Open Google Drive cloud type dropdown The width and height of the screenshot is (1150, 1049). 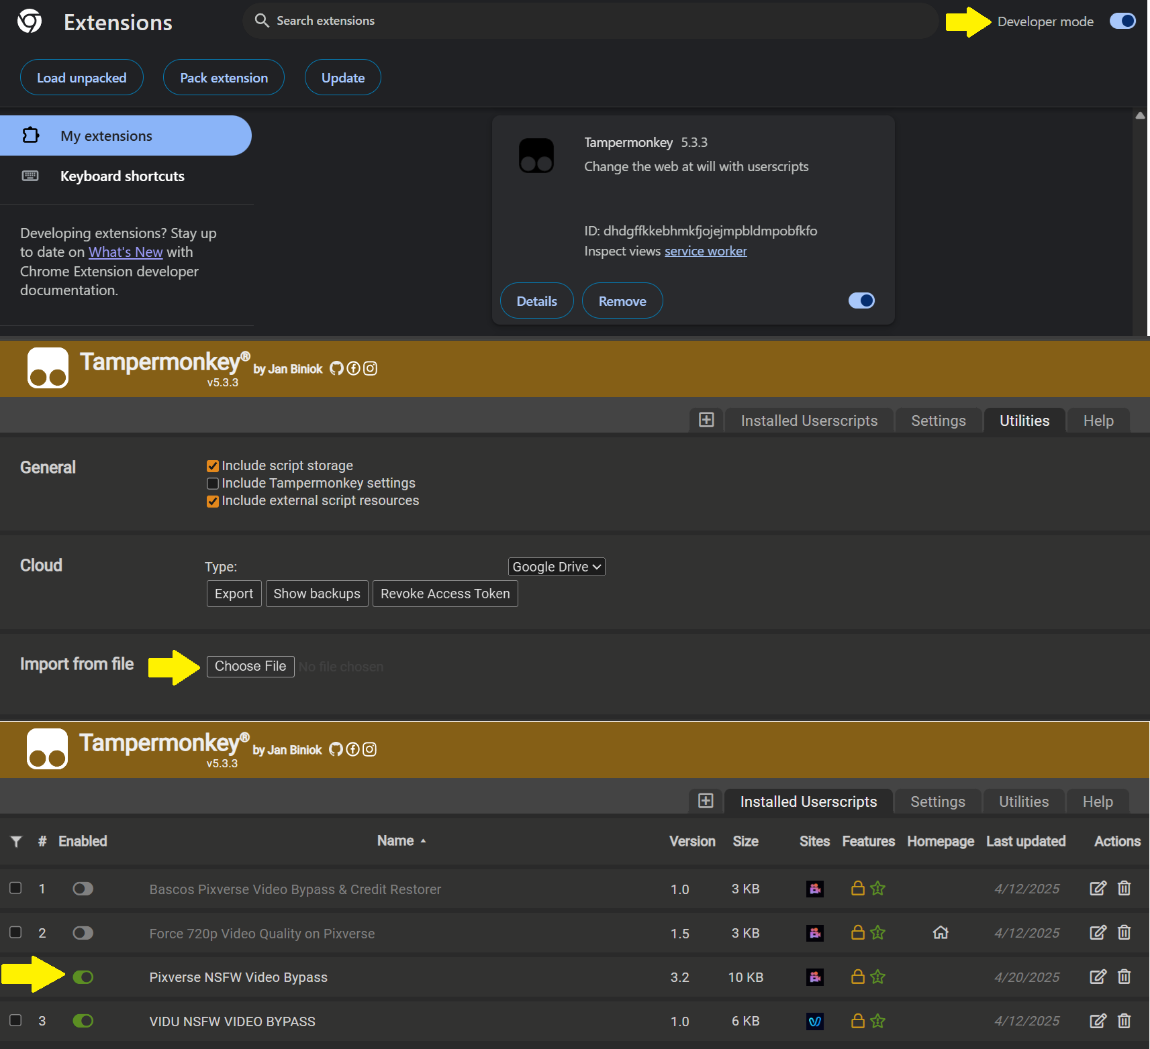point(557,567)
